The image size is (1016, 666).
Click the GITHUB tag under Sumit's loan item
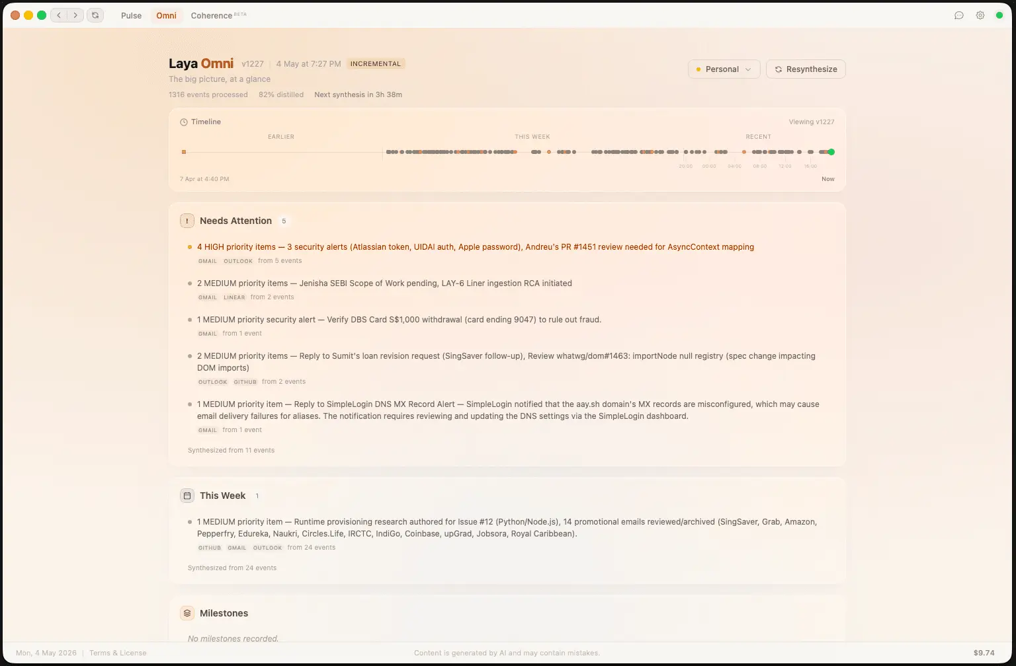tap(245, 382)
